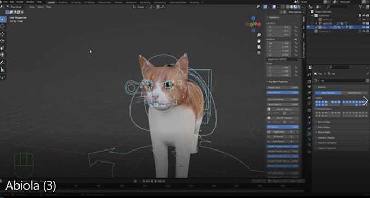Image resolution: width=370 pixels, height=198 pixels.
Task: Open the Pose menu in viewport header
Action: (x=48, y=7)
